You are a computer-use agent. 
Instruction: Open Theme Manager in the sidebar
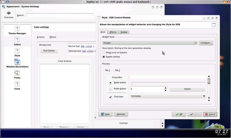pyautogui.click(x=17, y=30)
